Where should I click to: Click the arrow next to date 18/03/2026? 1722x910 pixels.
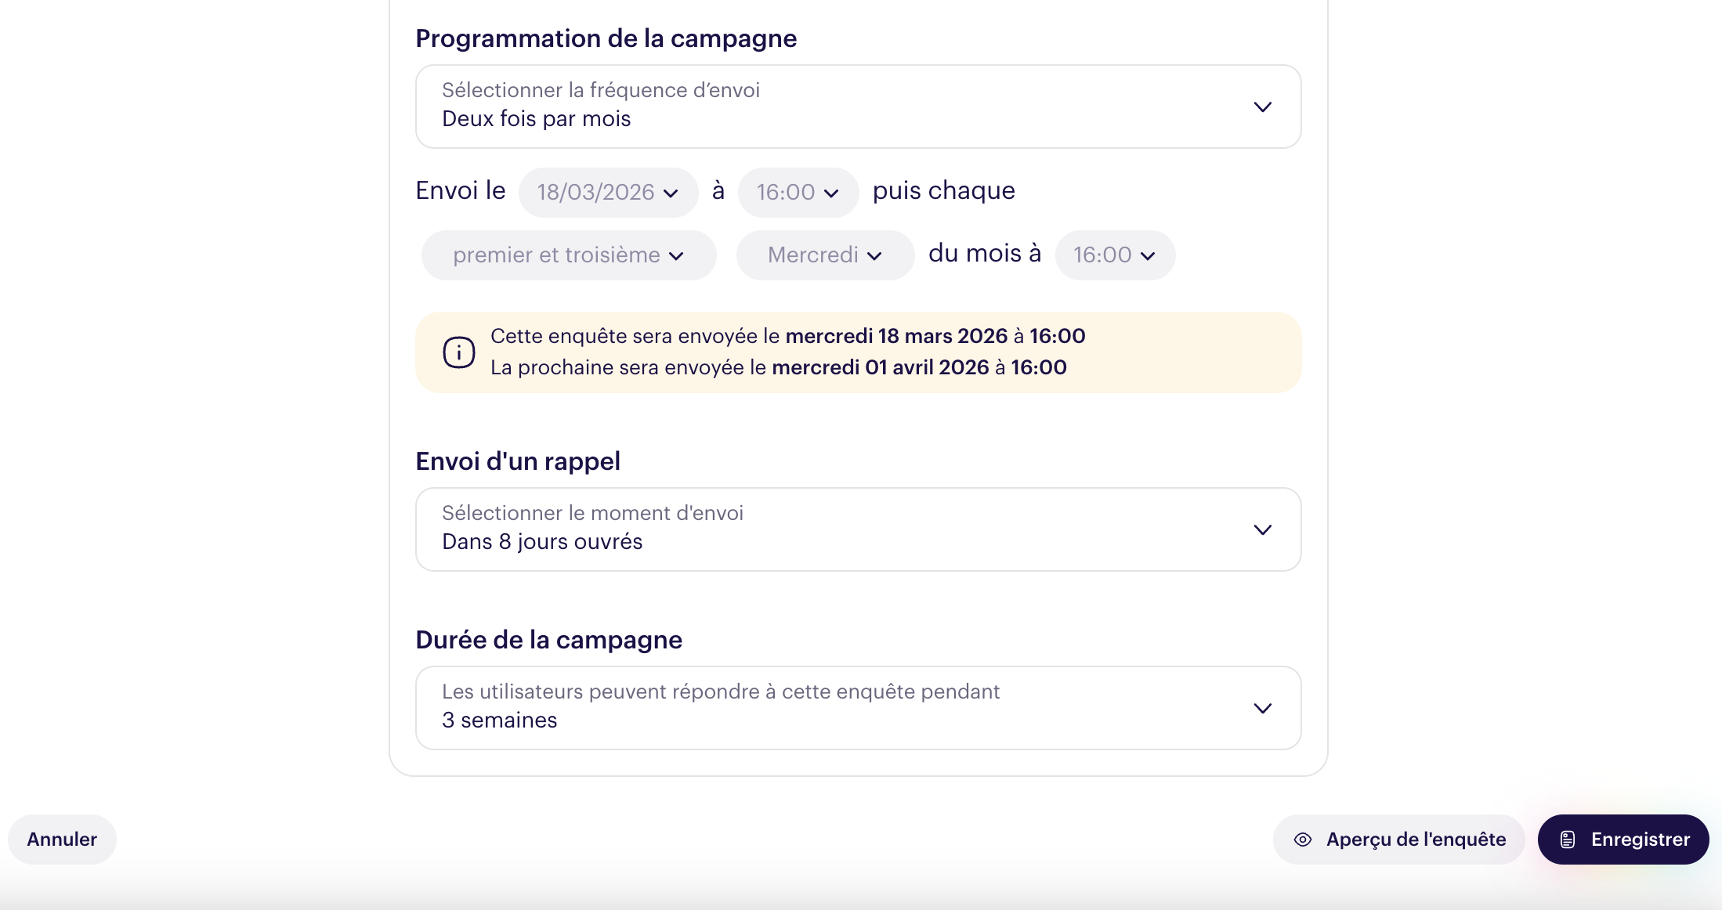pos(671,193)
